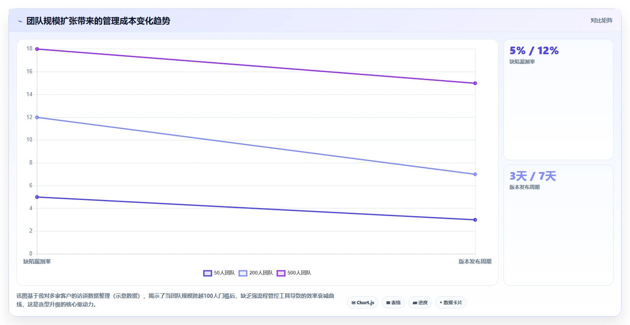The image size is (630, 325).
Task: Click the y-axis value 18
Action: 29,49
